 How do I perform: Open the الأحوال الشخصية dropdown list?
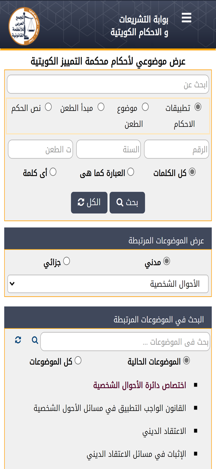tap(108, 283)
